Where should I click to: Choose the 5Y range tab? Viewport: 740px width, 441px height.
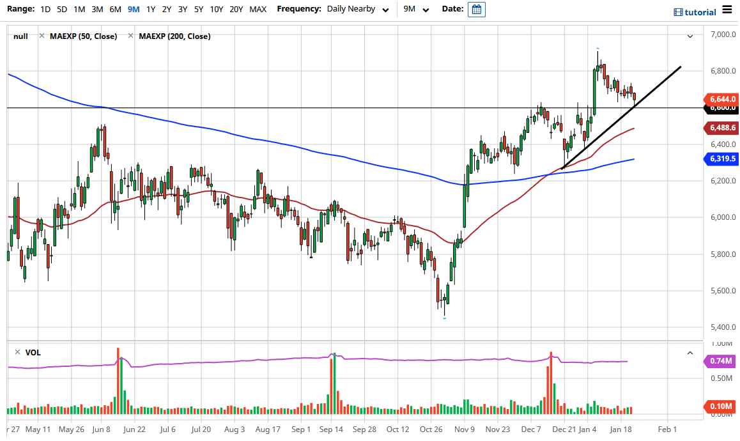coord(197,9)
